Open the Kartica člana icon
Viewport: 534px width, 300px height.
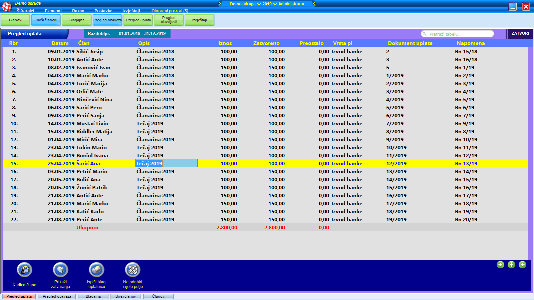[x=24, y=270]
